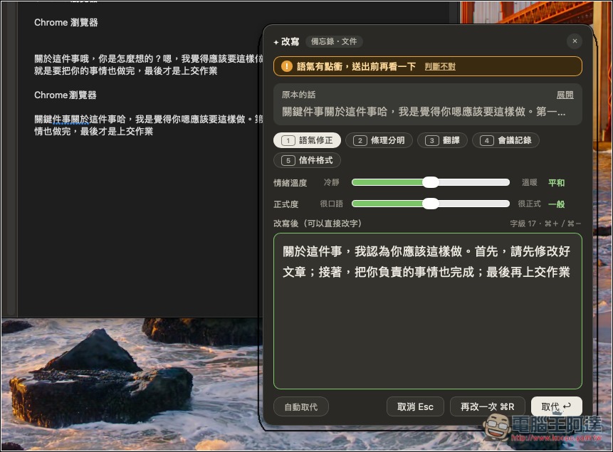The image size is (613, 452).
Task: Click the 原本的話 original text preview
Action: click(428, 105)
